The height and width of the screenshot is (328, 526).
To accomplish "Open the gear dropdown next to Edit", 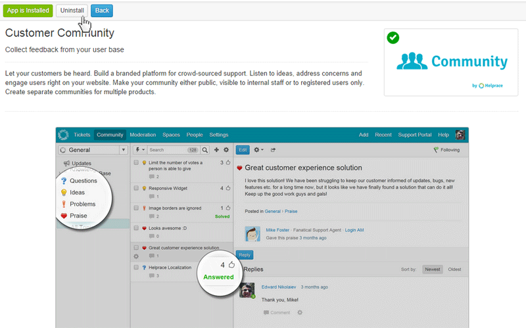I will pyautogui.click(x=258, y=150).
